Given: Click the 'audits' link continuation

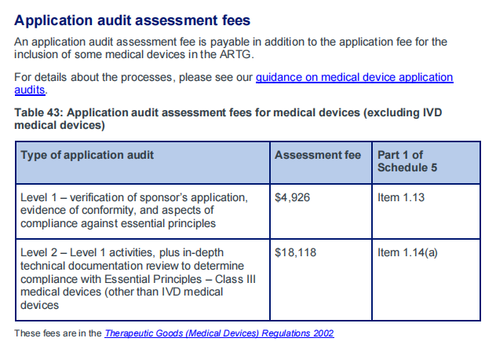Looking at the screenshot, I should point(29,90).
